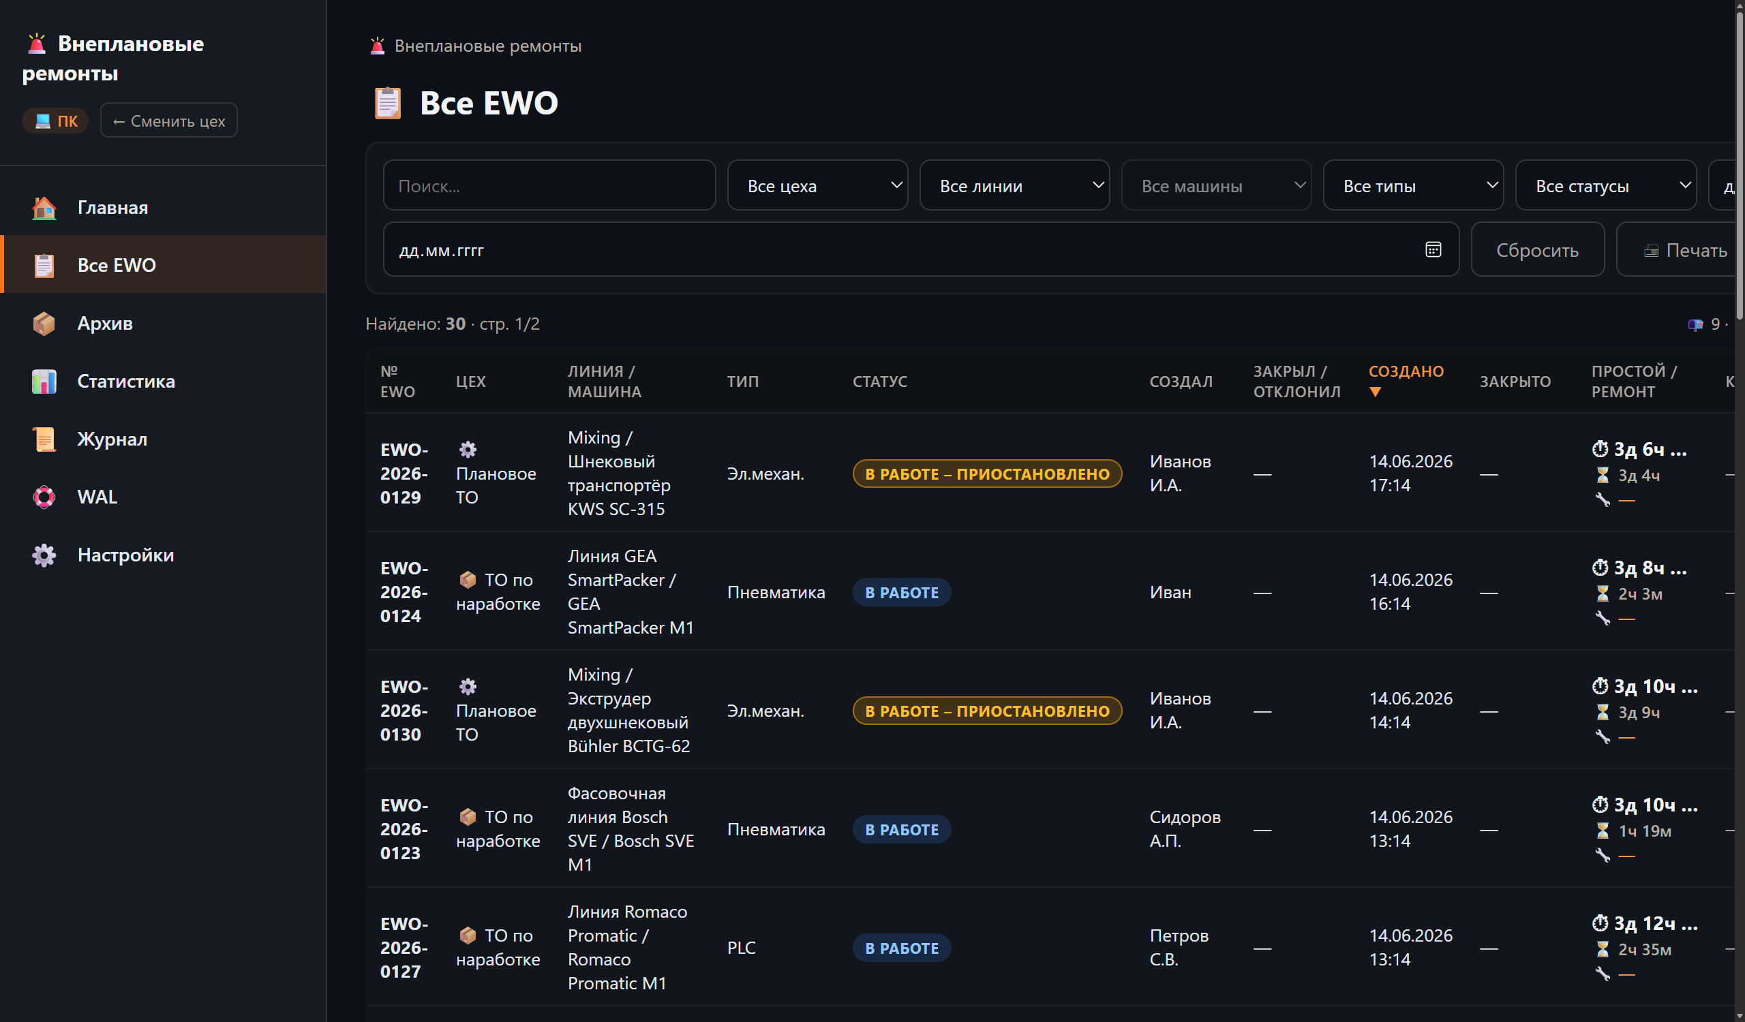Click the box icon in row EWO-2026-0127
The width and height of the screenshot is (1745, 1022).
pyautogui.click(x=468, y=935)
